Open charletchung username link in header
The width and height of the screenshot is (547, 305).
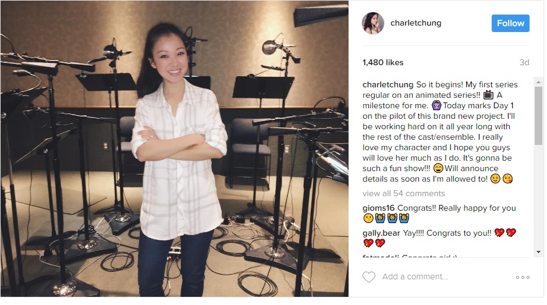[x=415, y=23]
